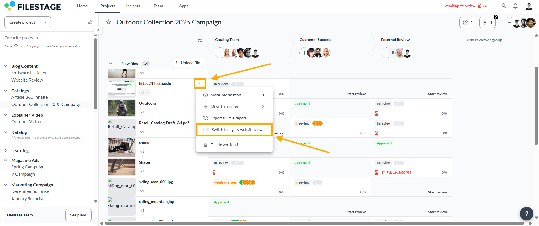Image resolution: width=539 pixels, height=226 pixels.
Task: Collapse the Blog Content folder
Action: [x=6, y=66]
